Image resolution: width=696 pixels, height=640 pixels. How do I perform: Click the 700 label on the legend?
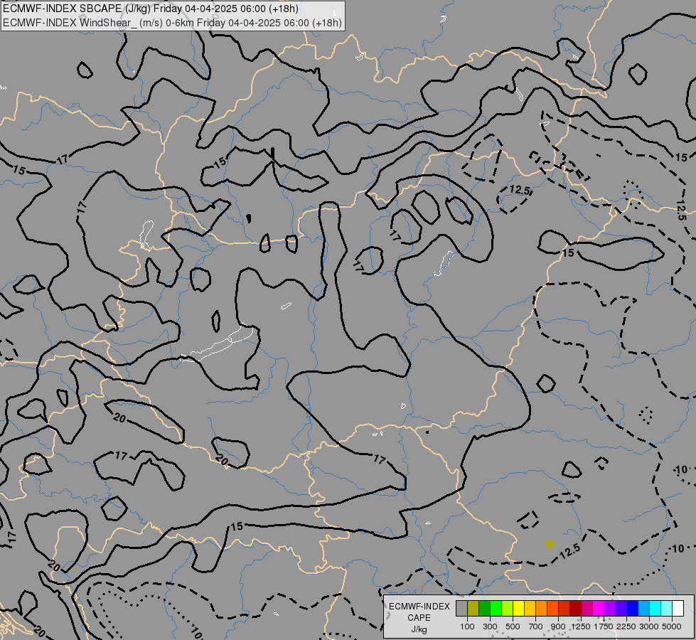[536, 626]
